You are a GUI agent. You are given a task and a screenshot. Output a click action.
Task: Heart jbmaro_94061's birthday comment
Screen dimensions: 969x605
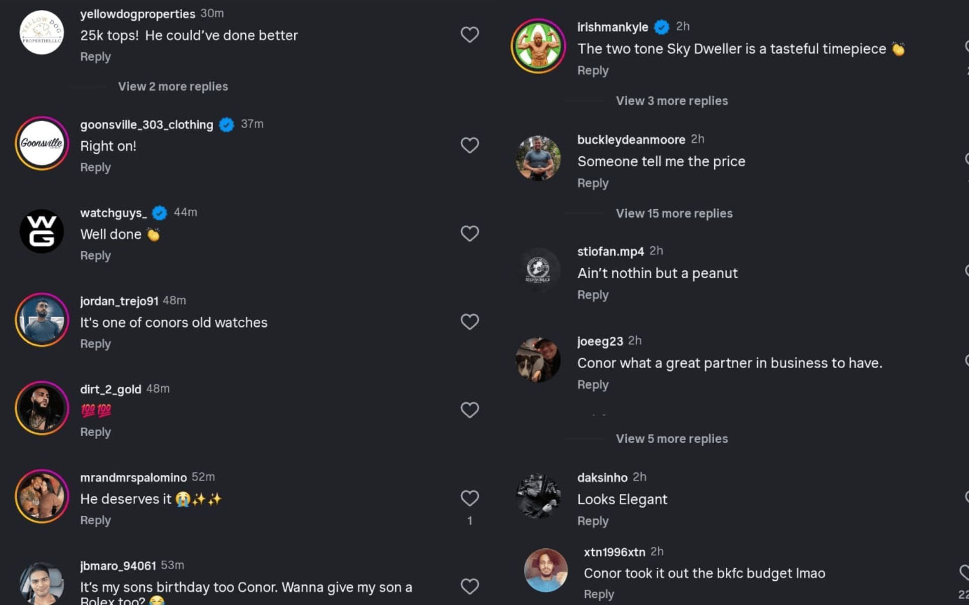point(469,586)
